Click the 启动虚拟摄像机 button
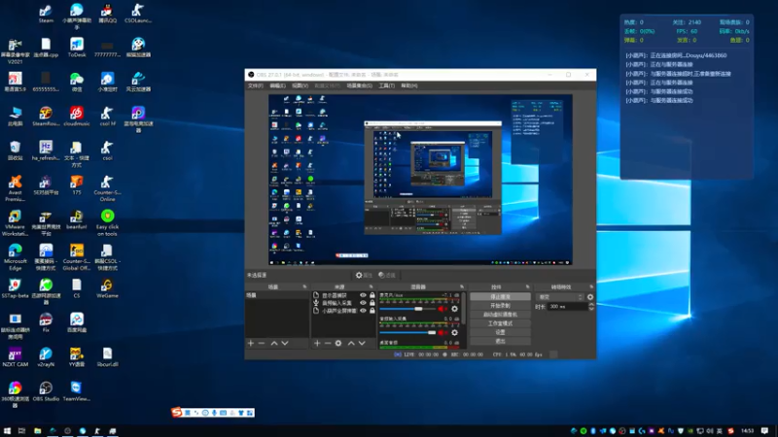 pyautogui.click(x=500, y=315)
